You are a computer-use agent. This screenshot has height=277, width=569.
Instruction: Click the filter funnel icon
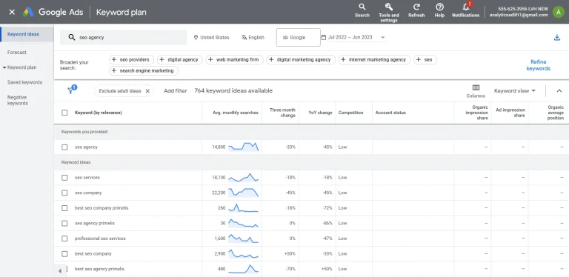[x=71, y=90]
